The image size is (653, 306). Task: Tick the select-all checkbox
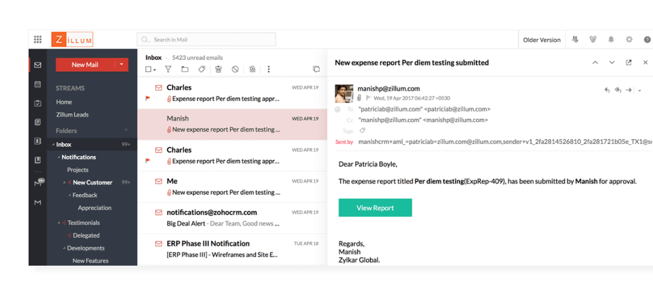coord(149,69)
